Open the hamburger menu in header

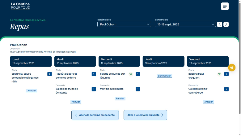coord(225,6)
